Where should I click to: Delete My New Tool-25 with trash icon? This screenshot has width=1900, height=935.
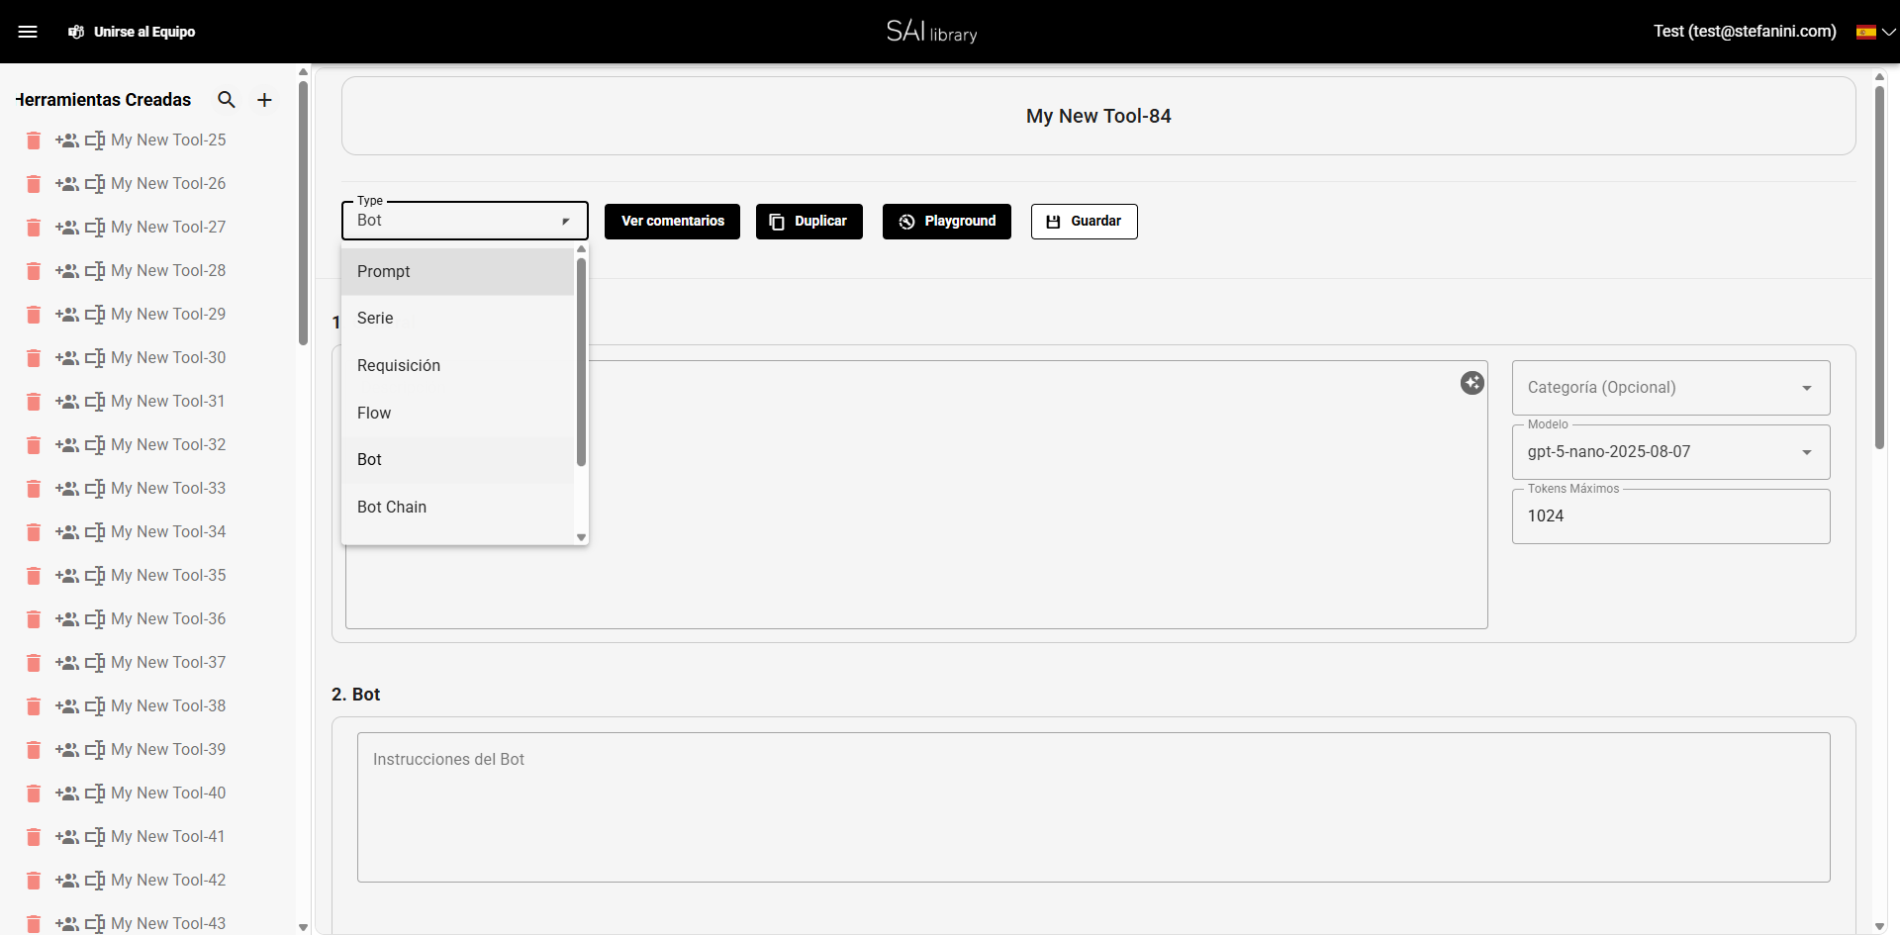click(34, 140)
